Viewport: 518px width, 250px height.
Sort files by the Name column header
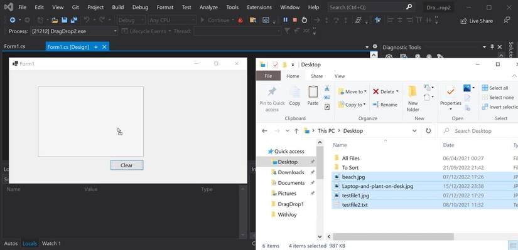pos(340,145)
